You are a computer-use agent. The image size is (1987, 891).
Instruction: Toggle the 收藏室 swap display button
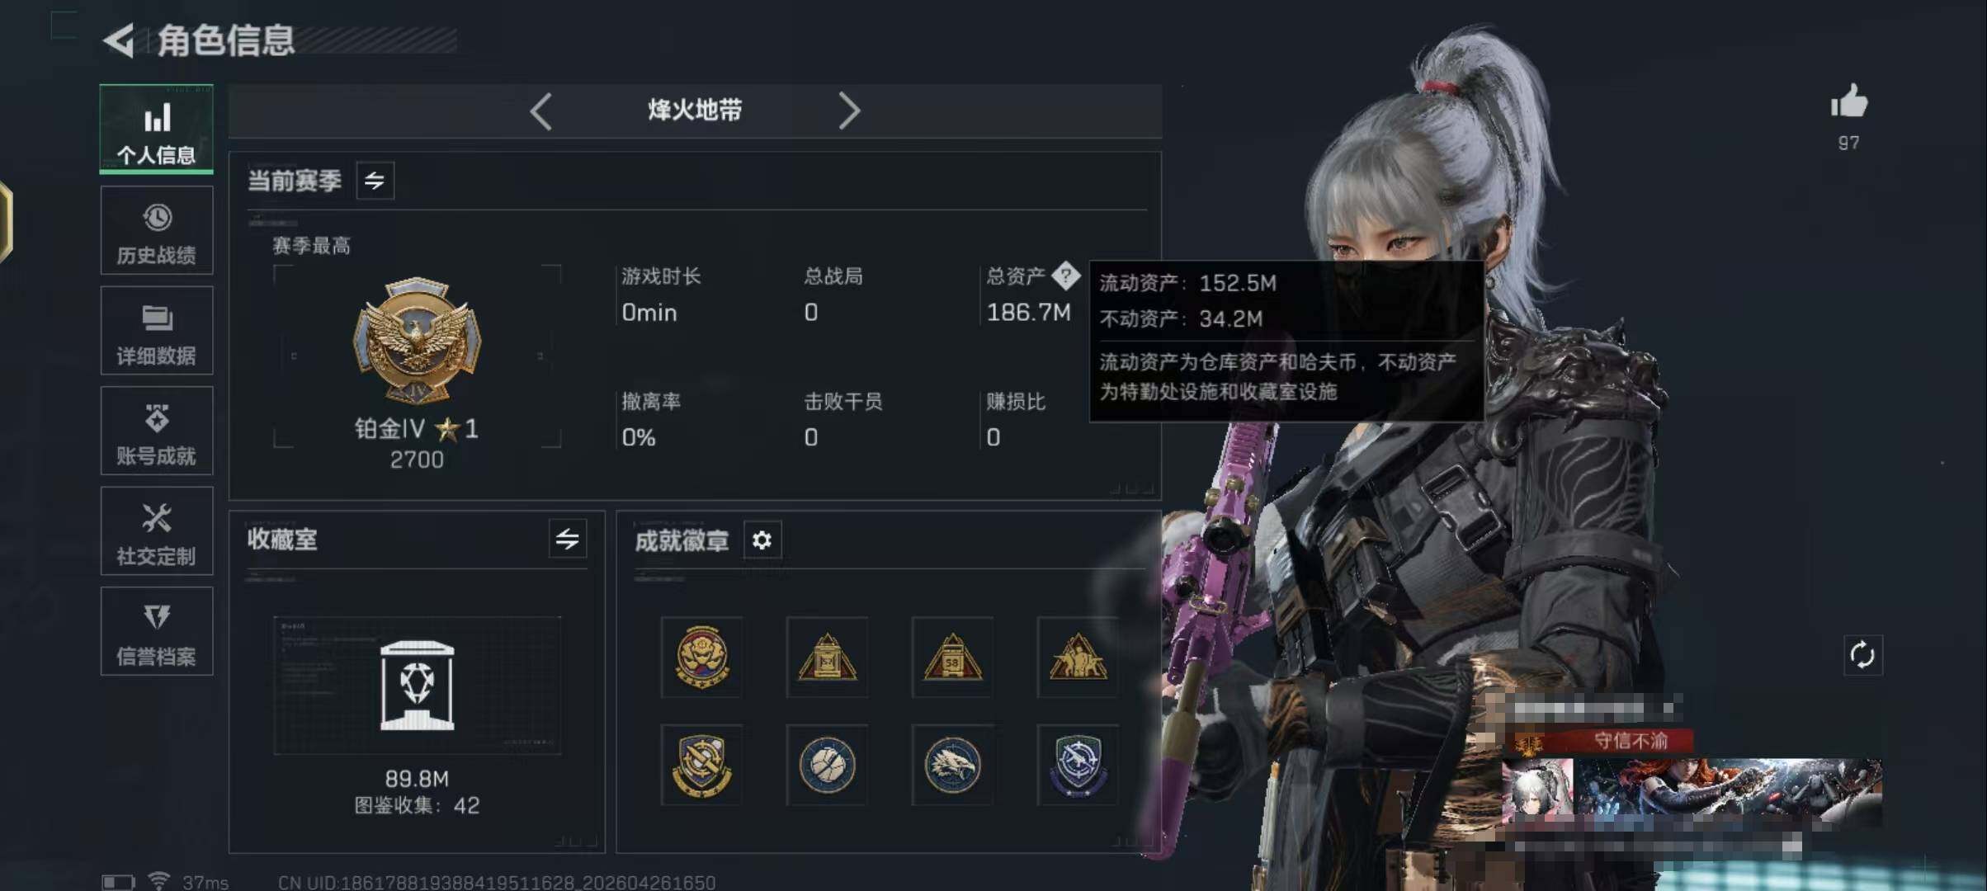[568, 540]
